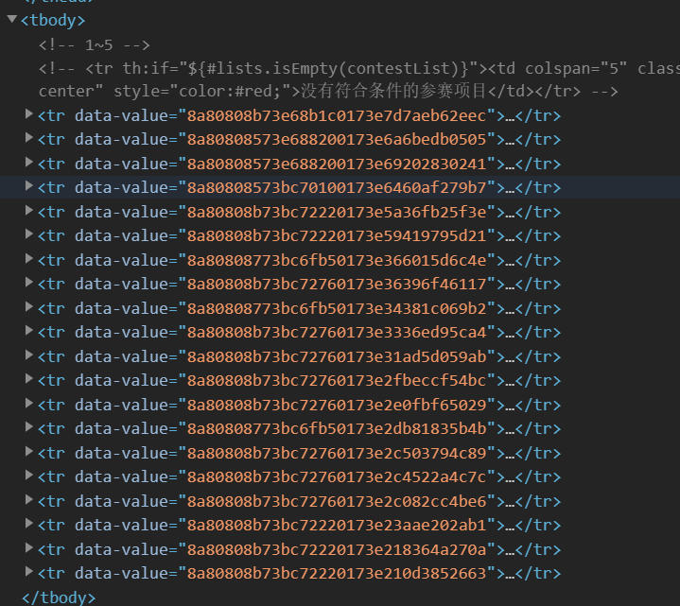
Task: Expand the tr row ending in 81835b4b
Action: tap(29, 427)
